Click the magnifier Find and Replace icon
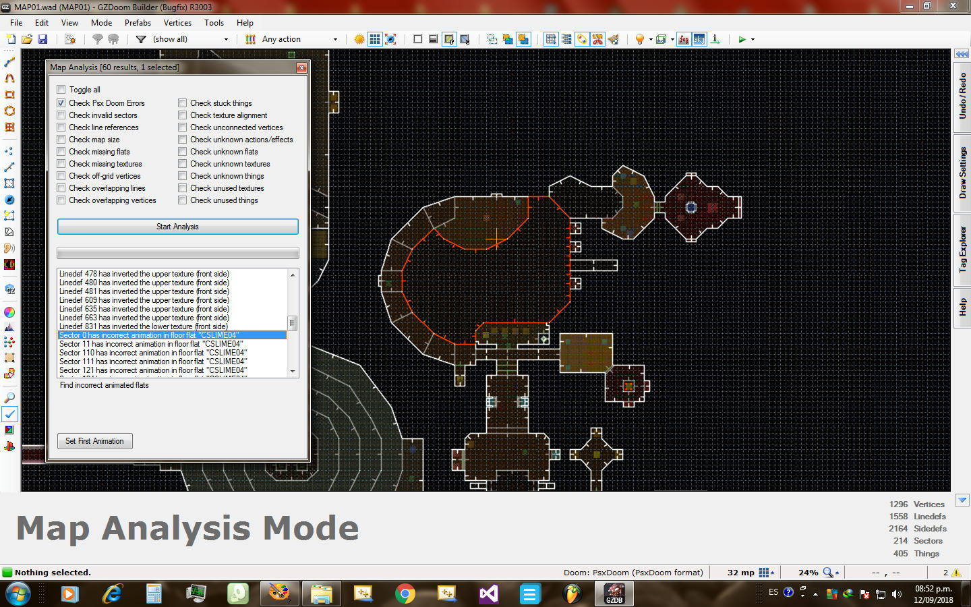Viewport: 971px width, 607px height. (x=9, y=398)
